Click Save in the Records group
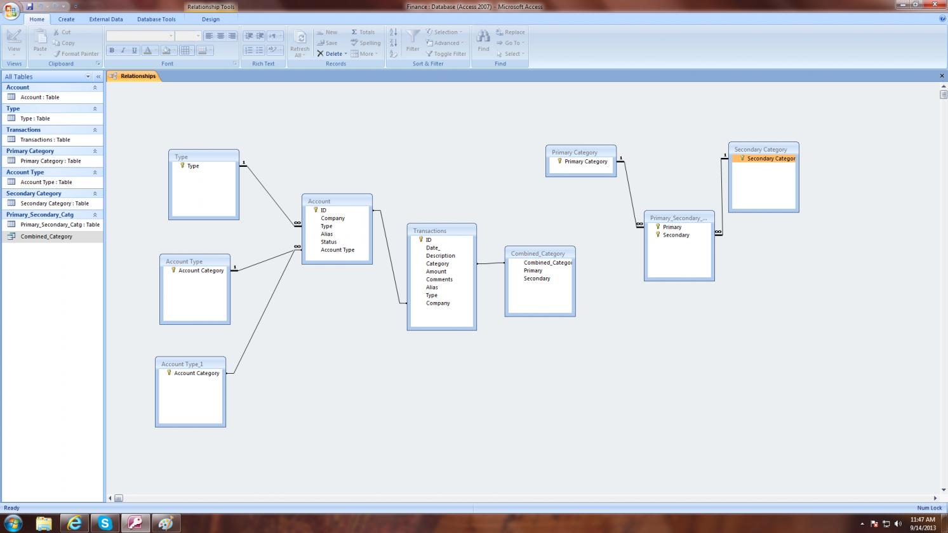This screenshot has width=948, height=533. [327, 43]
